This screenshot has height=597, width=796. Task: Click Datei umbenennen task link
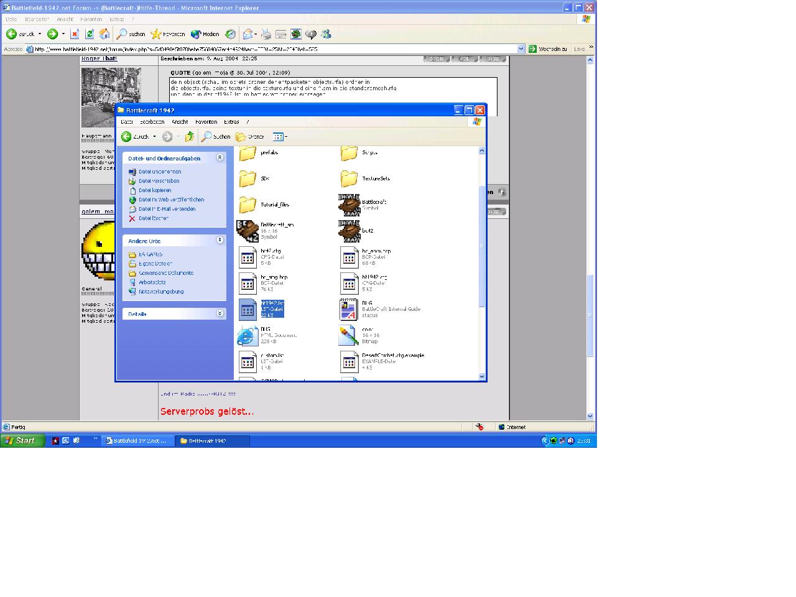tap(160, 172)
